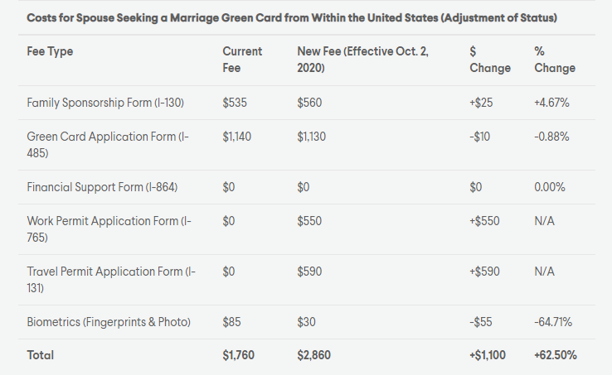Click the Green Card Application Form (I-485) label
The height and width of the screenshot is (375, 612).
(108, 145)
